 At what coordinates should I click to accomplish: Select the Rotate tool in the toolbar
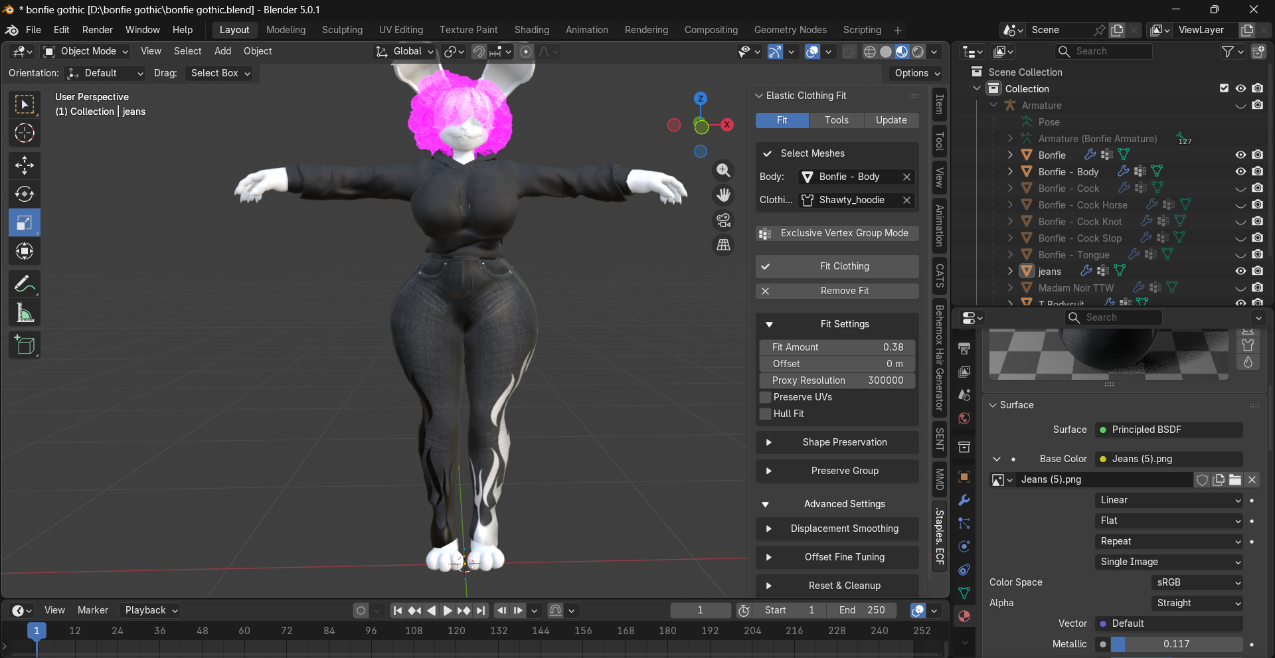coord(25,194)
